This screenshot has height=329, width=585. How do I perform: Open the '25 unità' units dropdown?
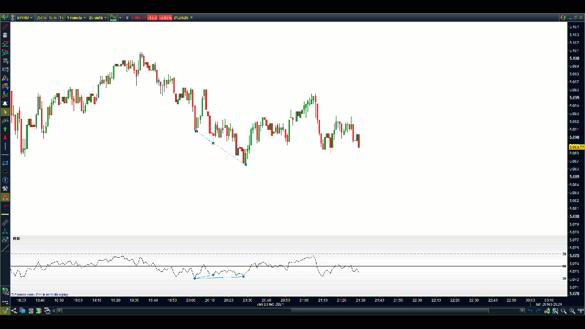pyautogui.click(x=97, y=18)
